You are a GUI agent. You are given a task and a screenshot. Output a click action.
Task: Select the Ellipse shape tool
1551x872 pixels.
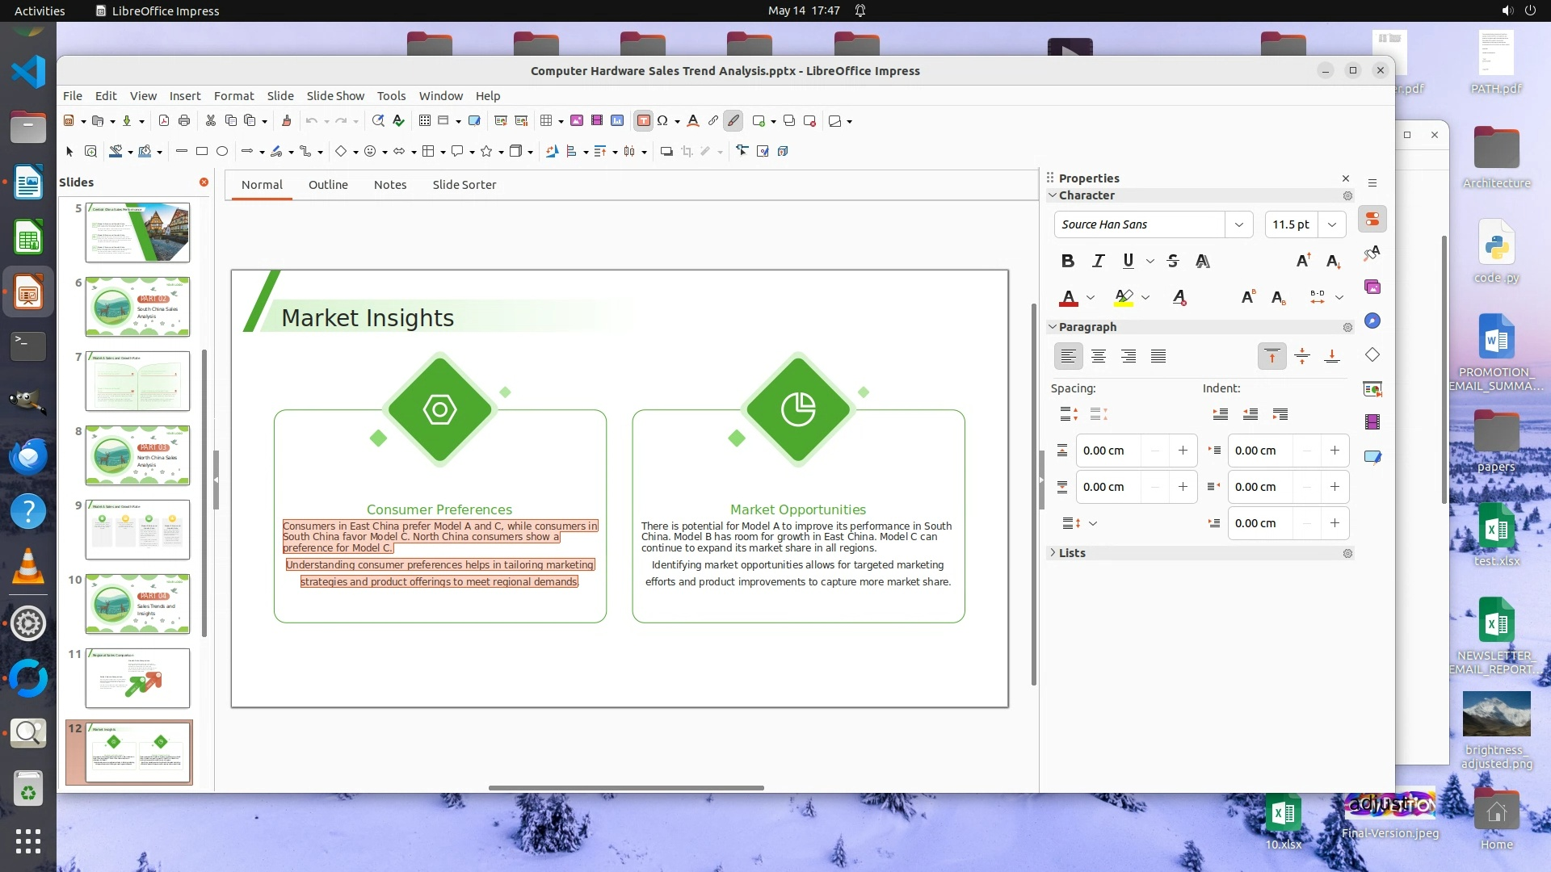222,151
